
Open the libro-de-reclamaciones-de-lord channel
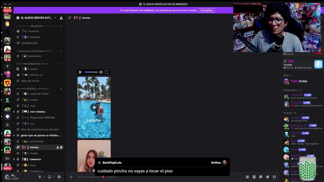(x=39, y=129)
